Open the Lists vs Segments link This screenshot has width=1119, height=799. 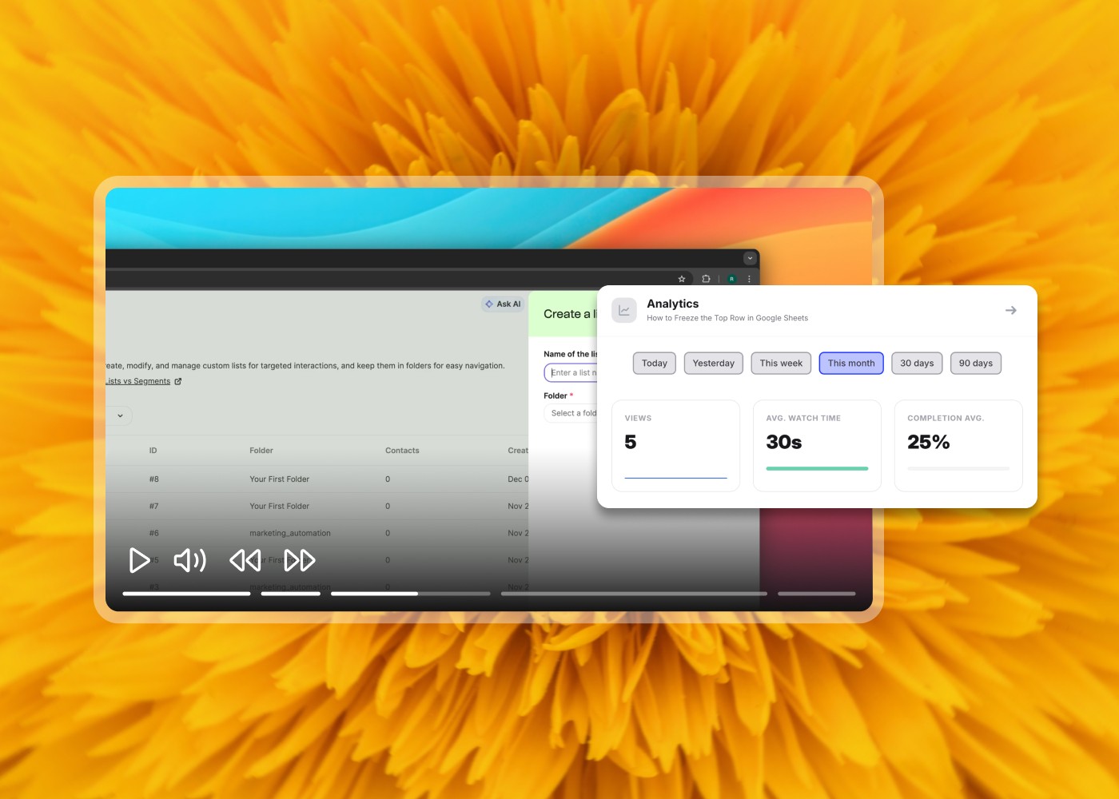[x=137, y=381]
